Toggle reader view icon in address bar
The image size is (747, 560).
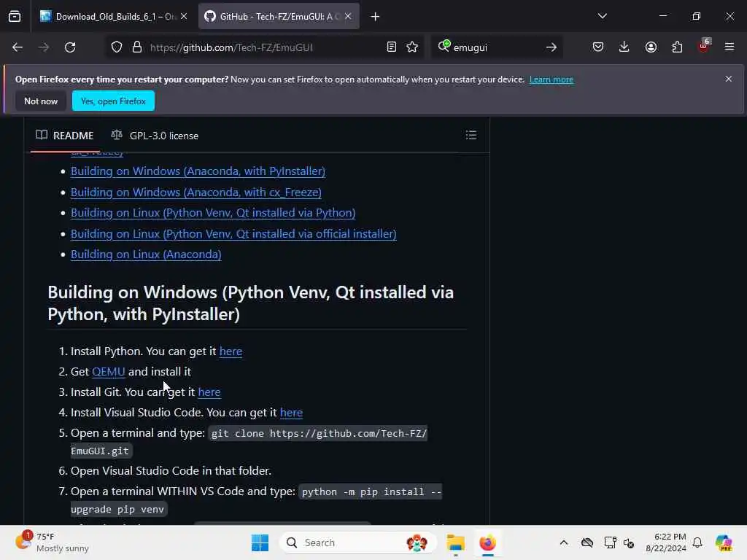click(392, 47)
